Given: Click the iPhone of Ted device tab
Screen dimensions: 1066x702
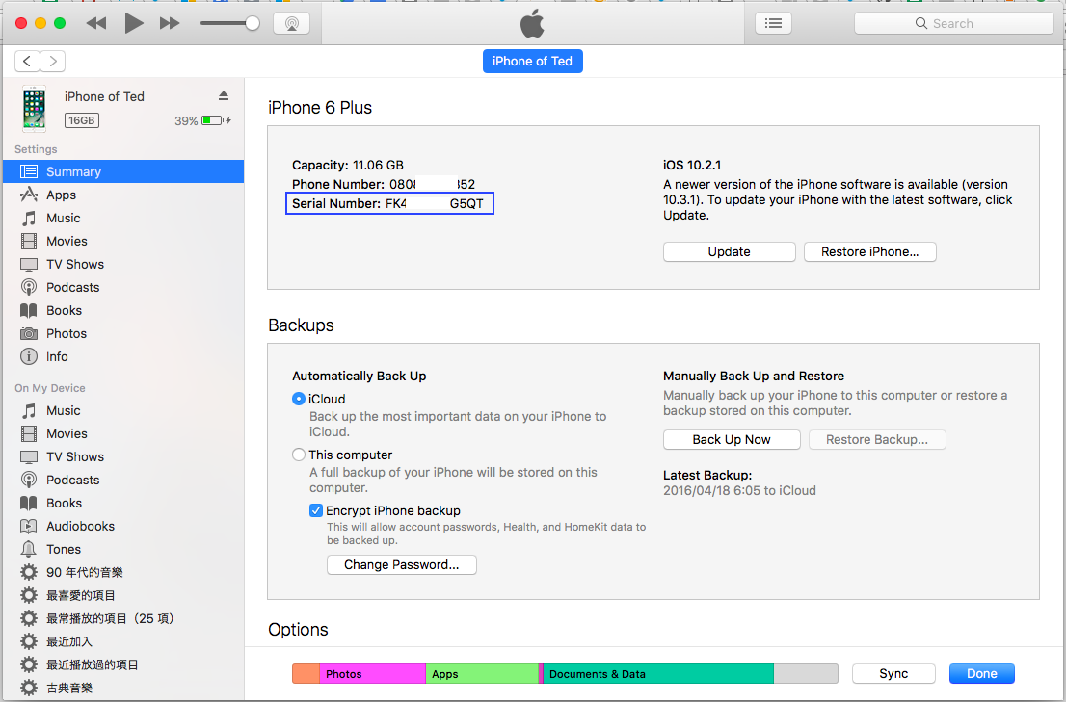Looking at the screenshot, I should 532,61.
